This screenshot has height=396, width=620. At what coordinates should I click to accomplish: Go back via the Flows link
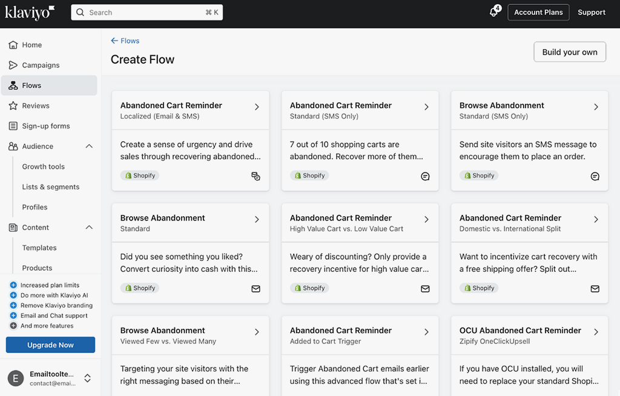coord(125,41)
